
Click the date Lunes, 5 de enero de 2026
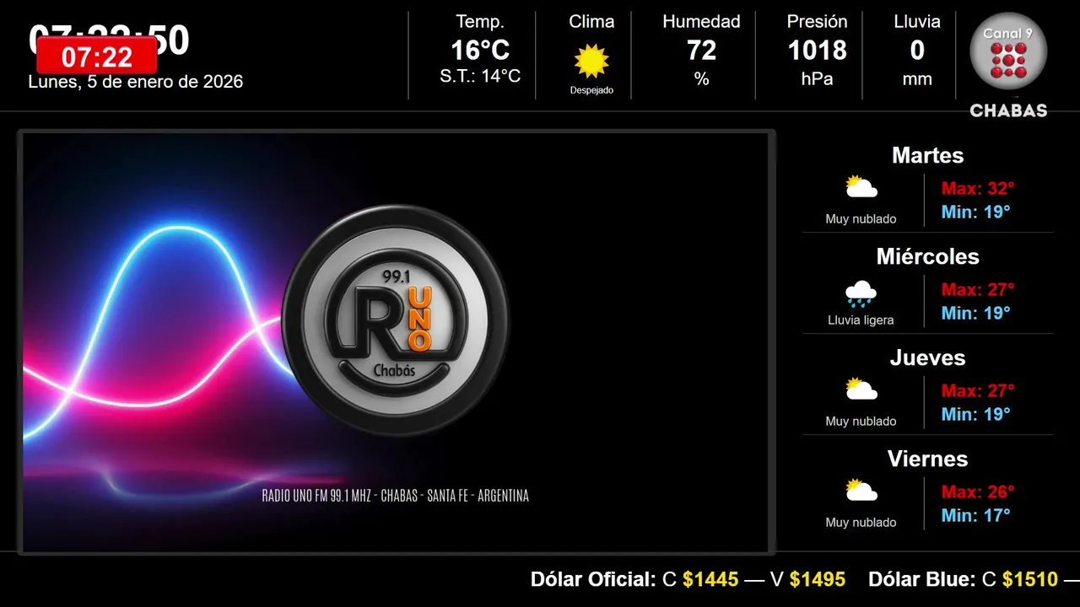coord(136,82)
